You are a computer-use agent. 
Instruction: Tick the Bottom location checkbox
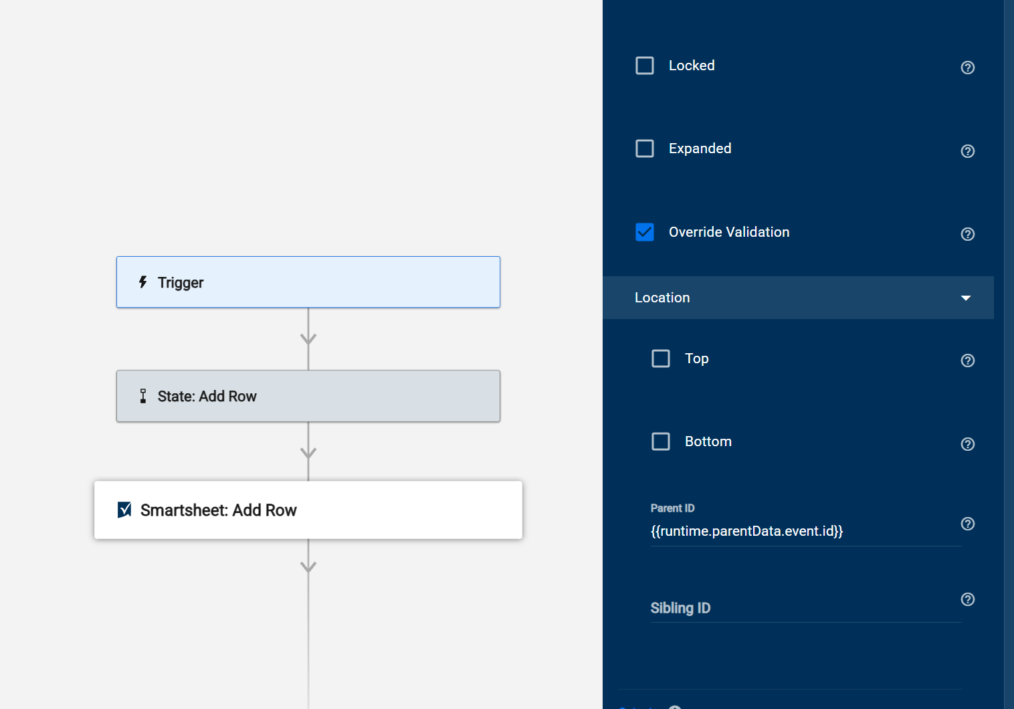tap(661, 441)
